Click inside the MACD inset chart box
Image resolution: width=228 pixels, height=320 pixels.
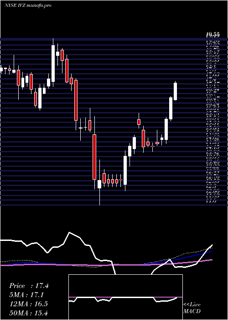pyautogui.click(x=125, y=297)
